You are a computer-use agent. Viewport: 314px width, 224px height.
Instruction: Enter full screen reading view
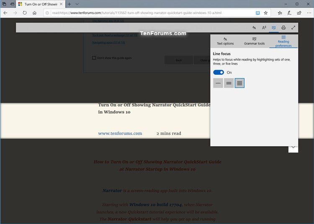coord(293,28)
